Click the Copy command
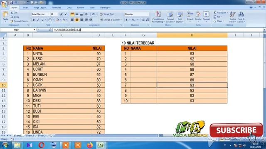This screenshot has width=266, height=149. click(x=15, y=17)
